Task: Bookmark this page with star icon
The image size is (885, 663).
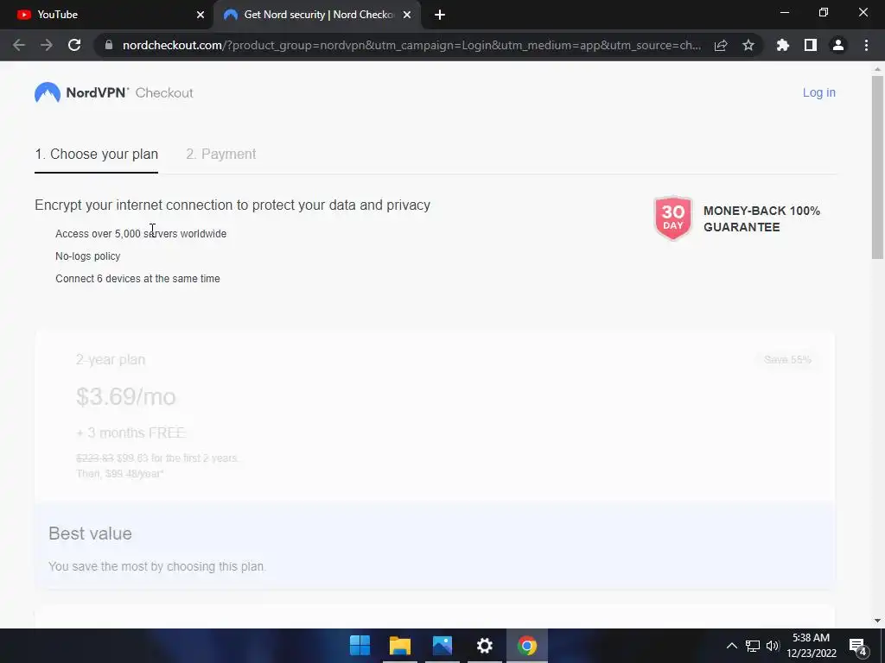Action: click(x=748, y=45)
